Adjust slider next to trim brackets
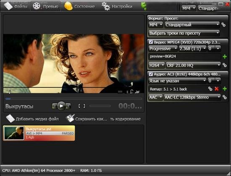The height and width of the screenshot is (176, 231). click(100, 106)
